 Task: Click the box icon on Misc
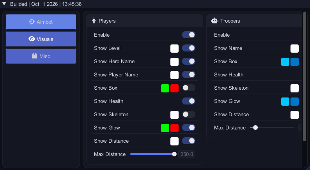click(x=35, y=56)
